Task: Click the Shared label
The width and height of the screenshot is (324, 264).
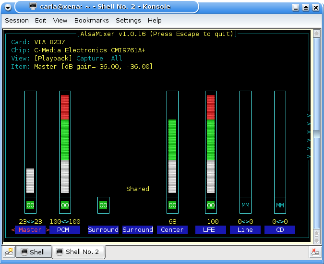Action: [138, 189]
